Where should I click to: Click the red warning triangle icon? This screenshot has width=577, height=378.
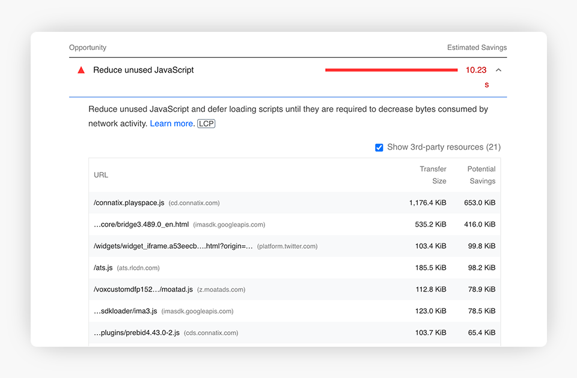[81, 70]
